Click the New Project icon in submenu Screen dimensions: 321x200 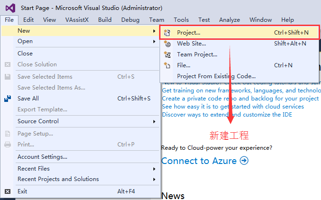click(x=167, y=33)
